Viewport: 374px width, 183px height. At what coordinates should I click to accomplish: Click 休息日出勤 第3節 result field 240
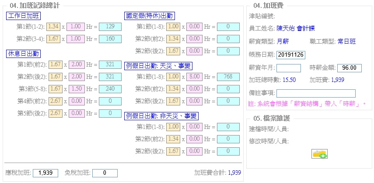pos(110,89)
